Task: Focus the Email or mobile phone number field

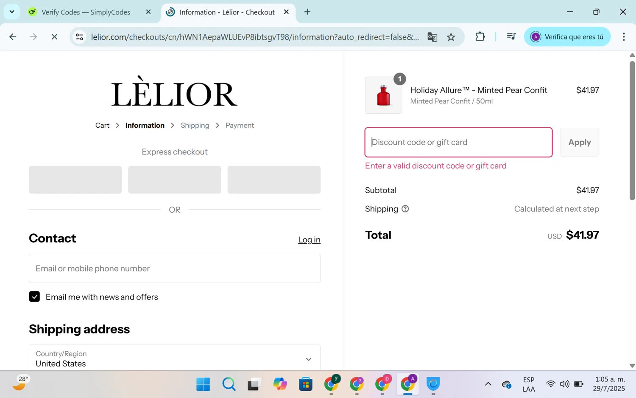Action: (175, 268)
